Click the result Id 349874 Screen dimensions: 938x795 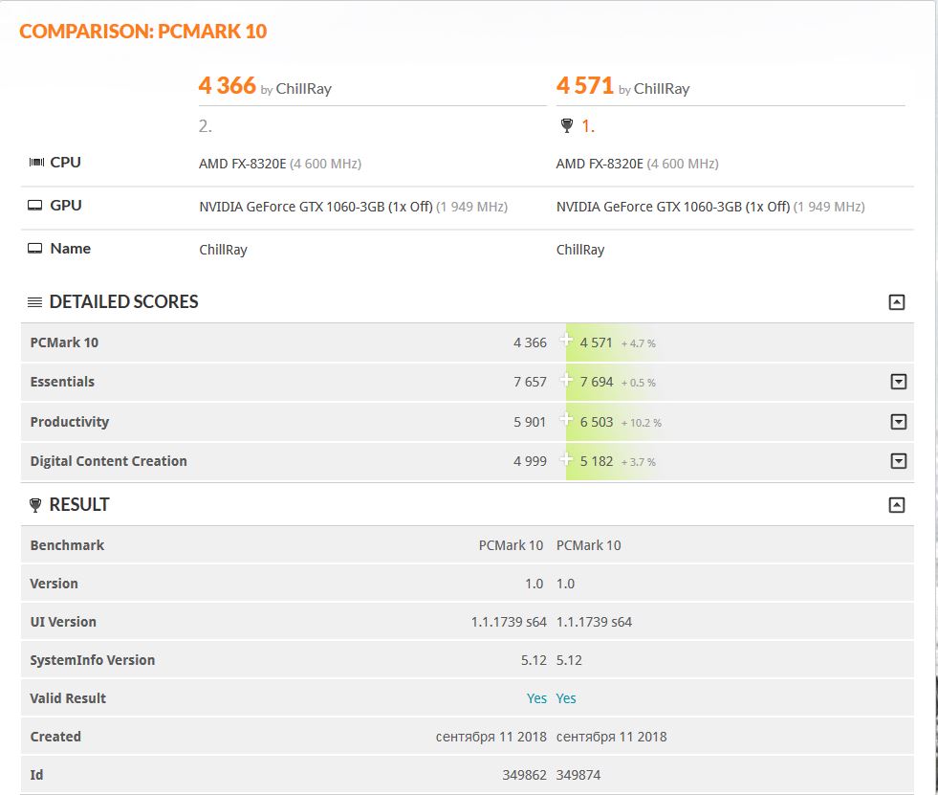[x=578, y=775]
